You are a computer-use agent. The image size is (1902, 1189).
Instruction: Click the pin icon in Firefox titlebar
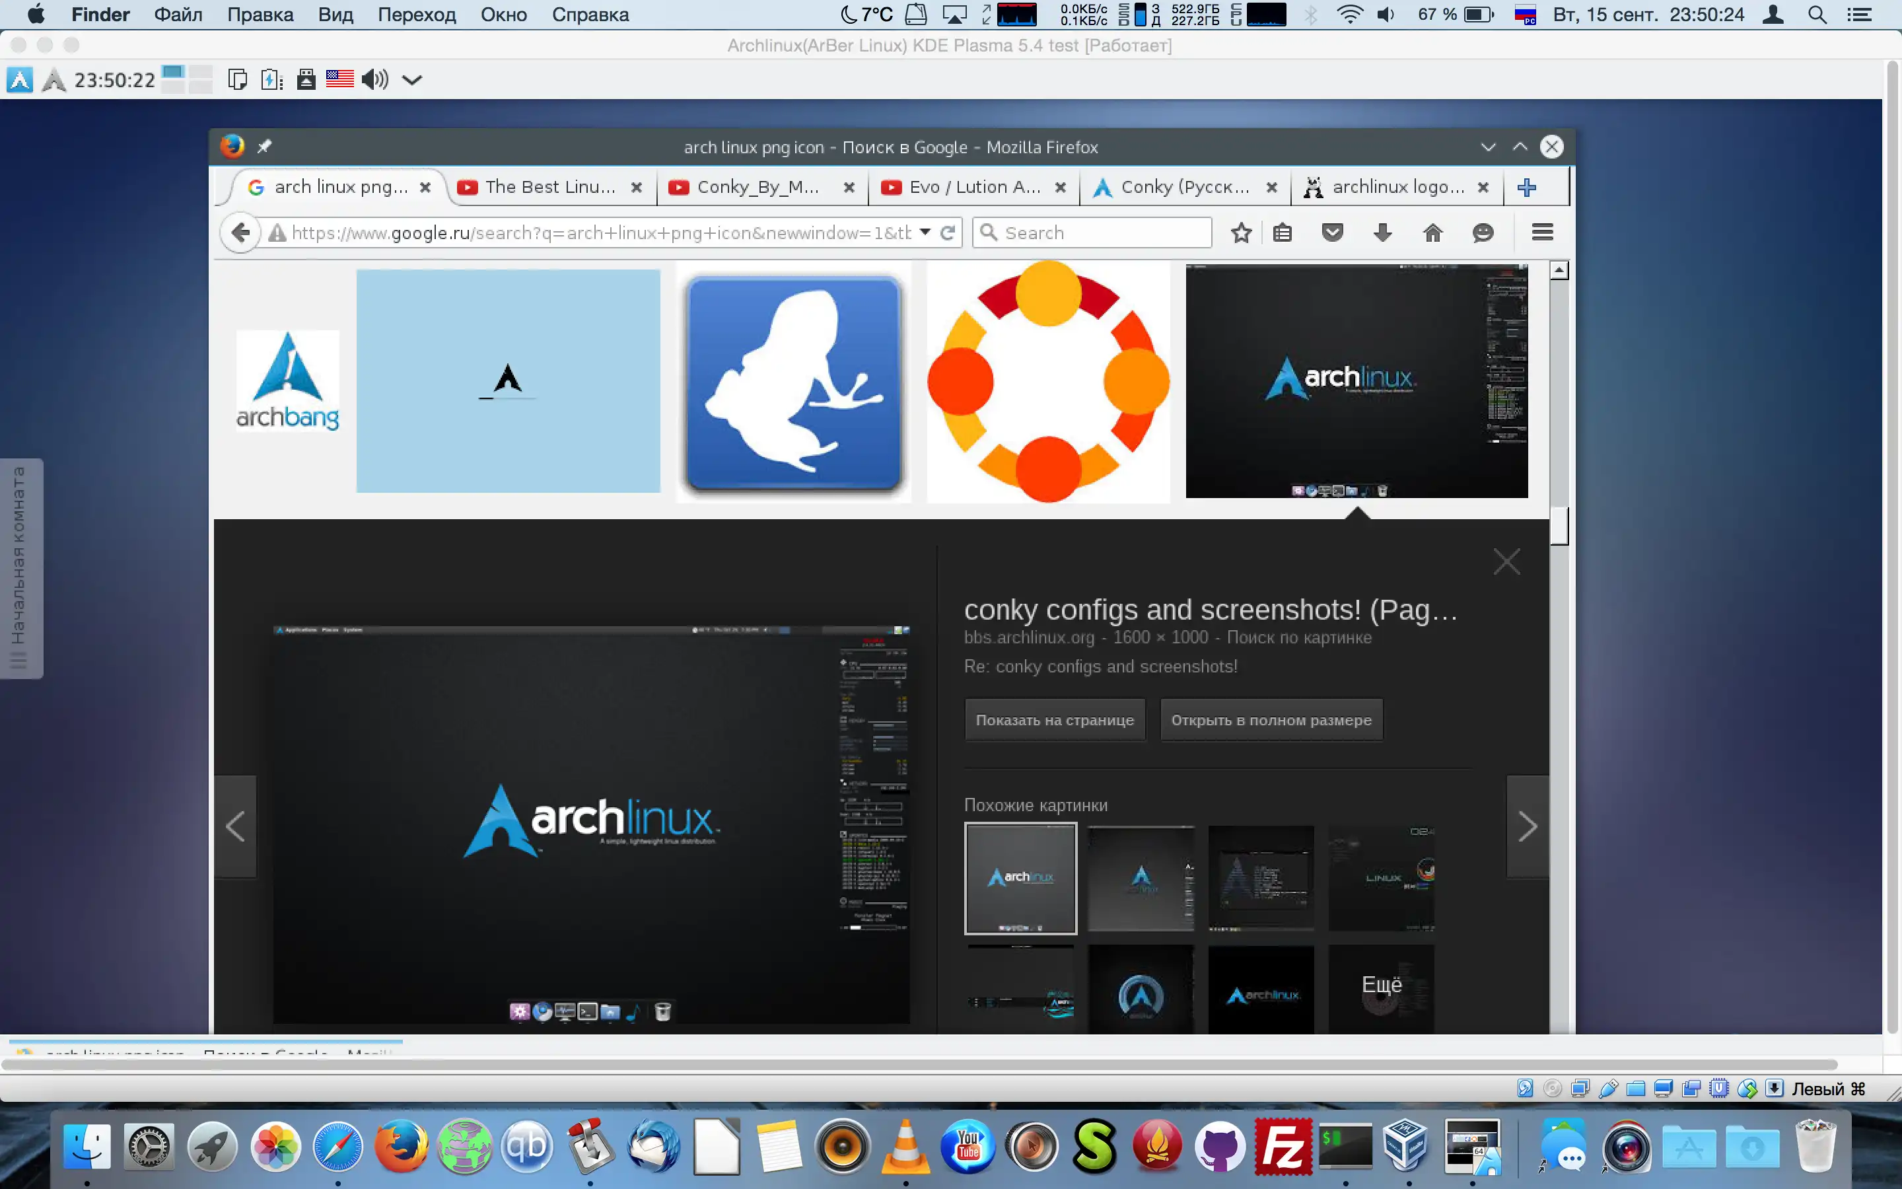coord(265,146)
